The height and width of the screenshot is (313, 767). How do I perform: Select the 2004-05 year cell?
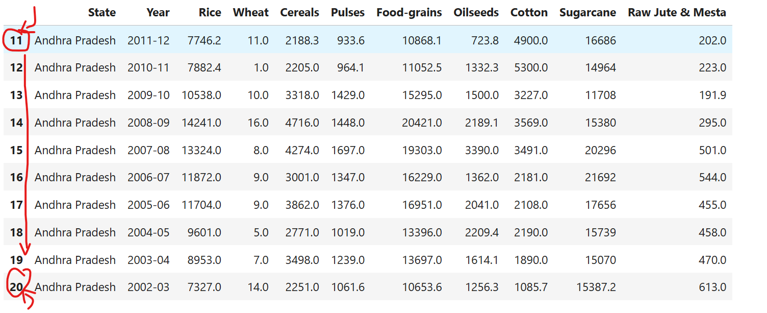[148, 232]
